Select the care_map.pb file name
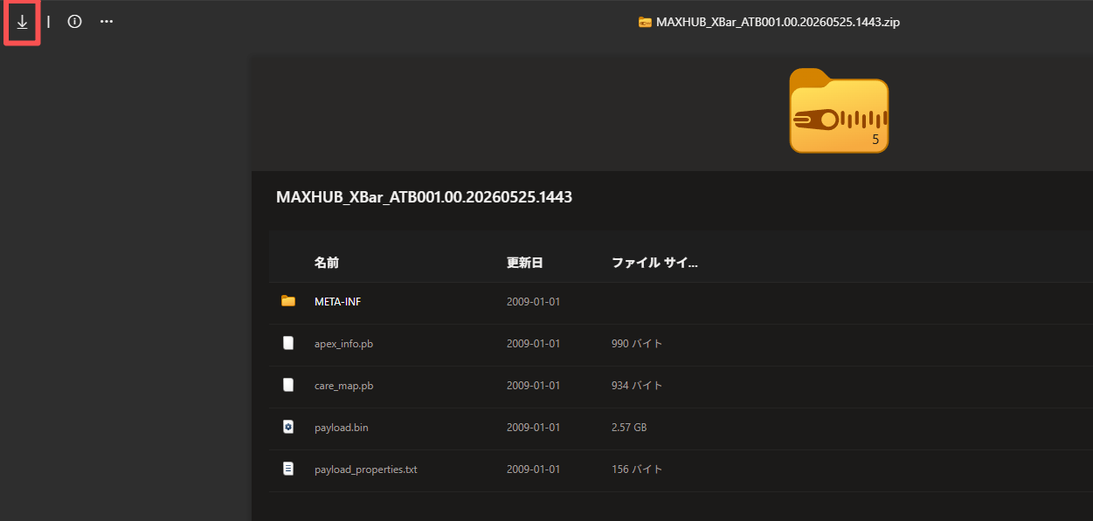Screen dimensions: 1093x521 [x=343, y=386]
